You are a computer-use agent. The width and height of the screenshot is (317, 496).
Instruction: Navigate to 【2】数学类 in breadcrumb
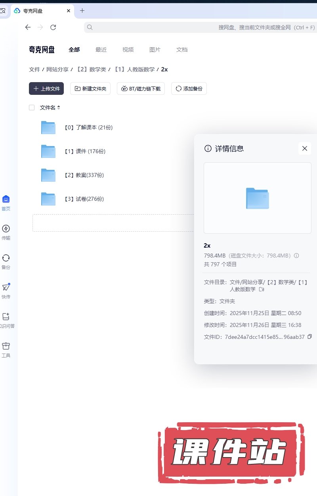pos(92,69)
